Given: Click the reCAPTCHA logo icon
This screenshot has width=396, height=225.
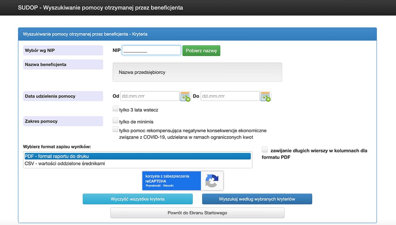Looking at the screenshot, I should pos(212,181).
